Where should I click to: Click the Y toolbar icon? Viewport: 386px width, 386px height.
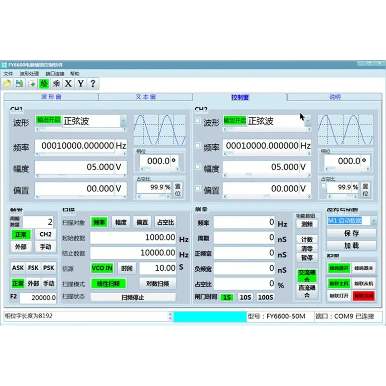pos(80,83)
